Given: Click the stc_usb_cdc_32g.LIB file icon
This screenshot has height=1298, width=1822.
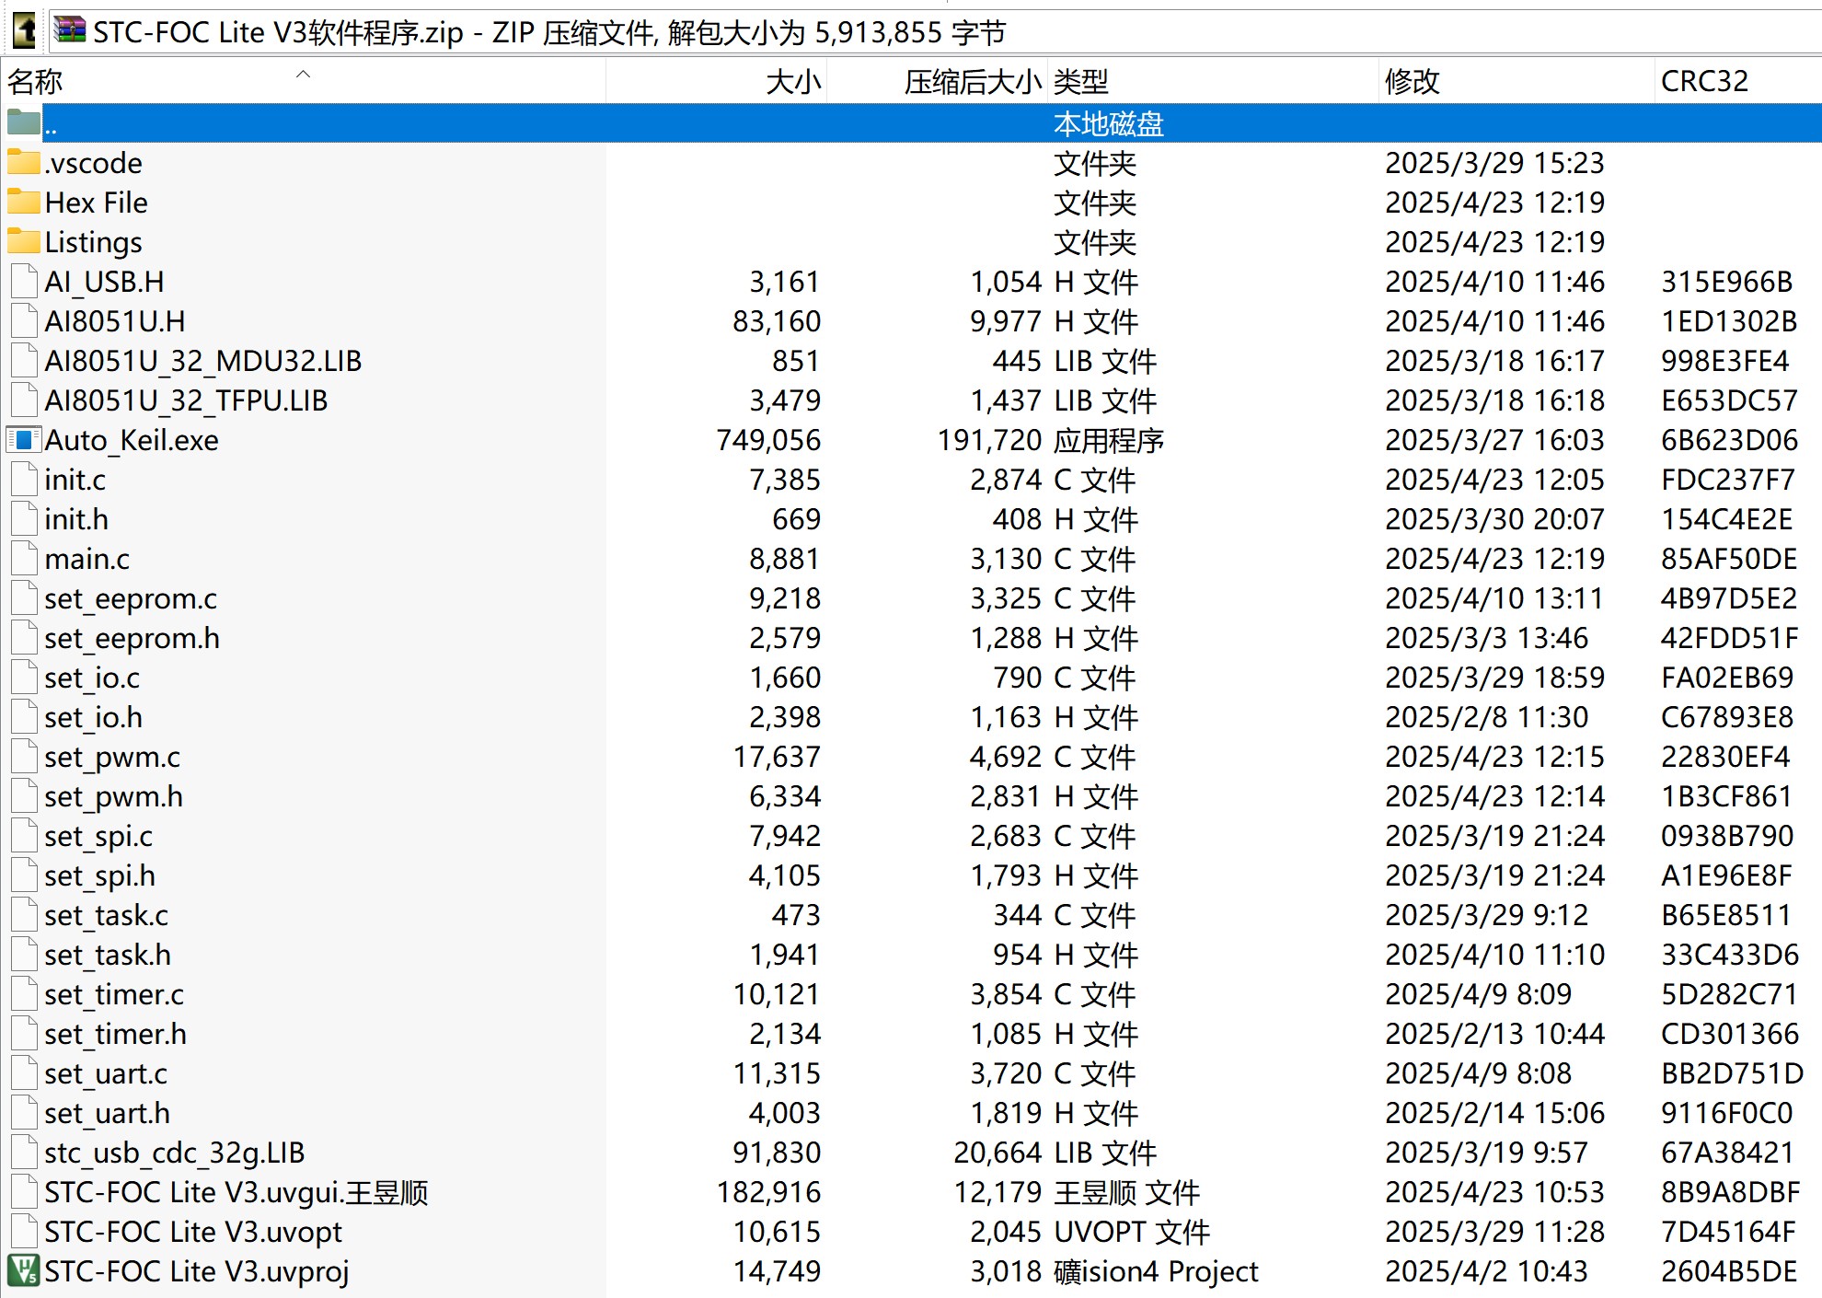Looking at the screenshot, I should click(24, 1153).
